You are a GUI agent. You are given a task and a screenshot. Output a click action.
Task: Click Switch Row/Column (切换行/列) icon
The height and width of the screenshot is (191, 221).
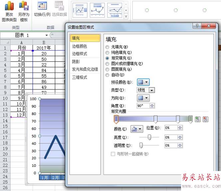(x=42, y=6)
